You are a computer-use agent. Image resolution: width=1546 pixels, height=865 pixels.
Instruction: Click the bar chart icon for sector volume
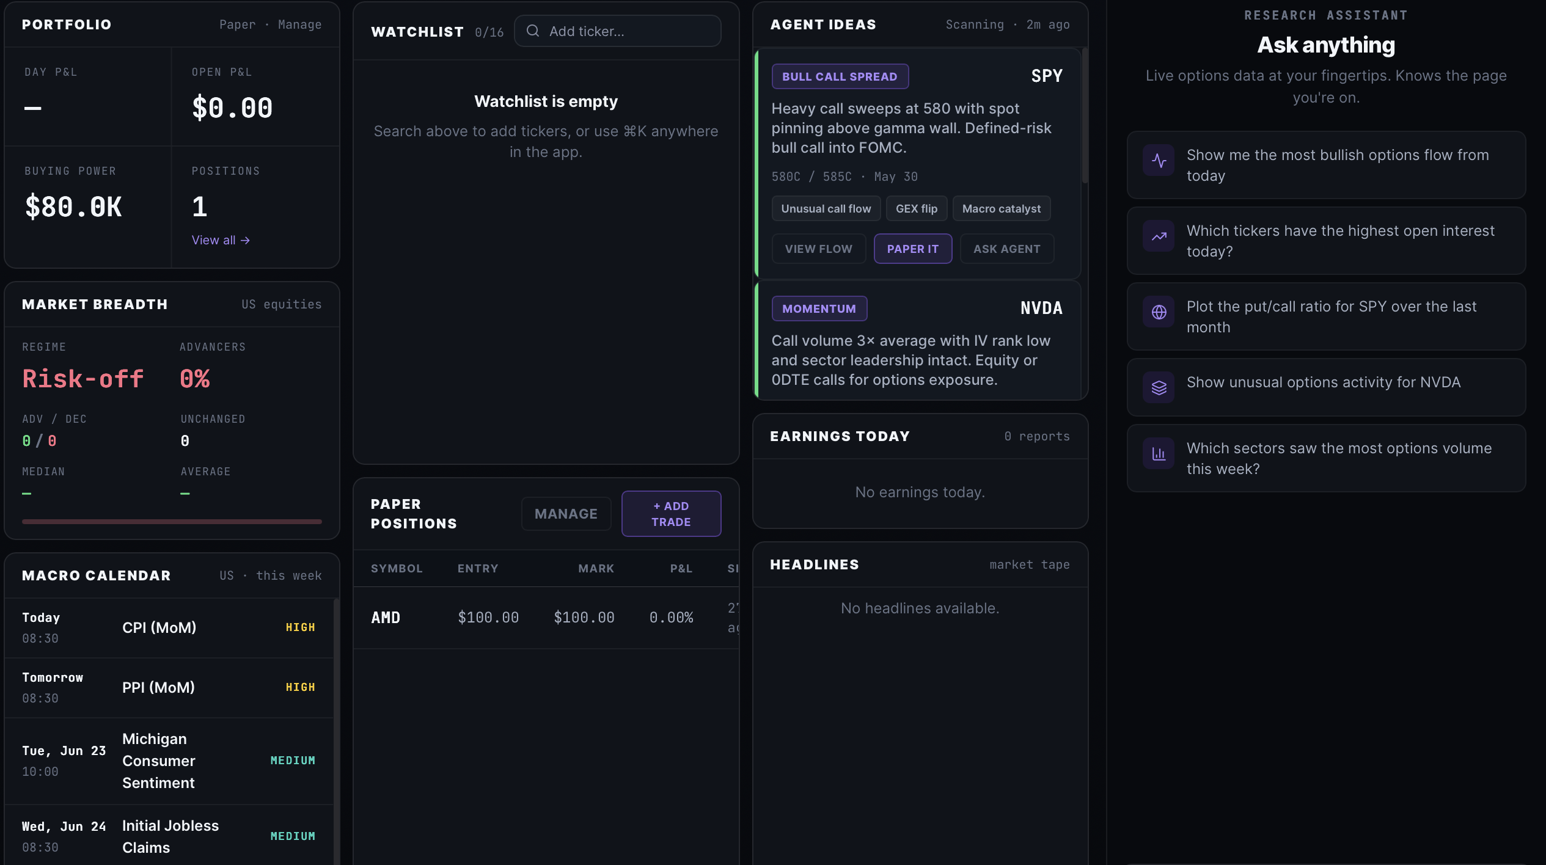[x=1159, y=453]
